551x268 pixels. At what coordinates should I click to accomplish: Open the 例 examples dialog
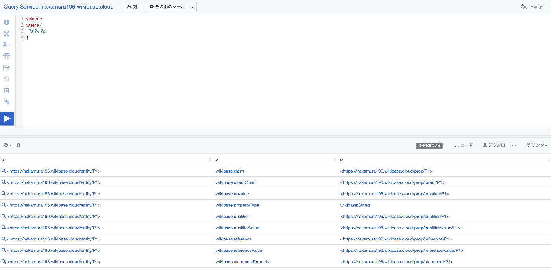[131, 7]
